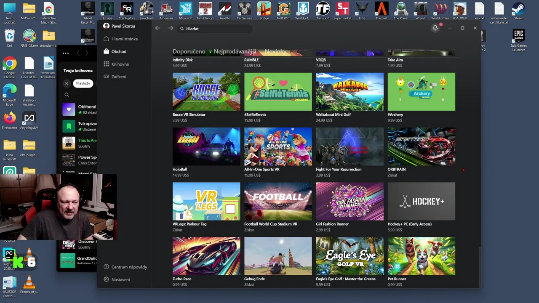Open Girl Fashion Runner thumbnail
This screenshot has width=539, height=303.
tap(350, 201)
